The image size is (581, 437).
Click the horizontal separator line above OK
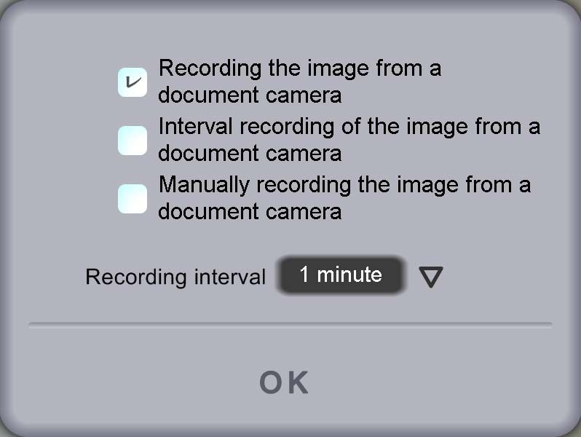click(290, 326)
